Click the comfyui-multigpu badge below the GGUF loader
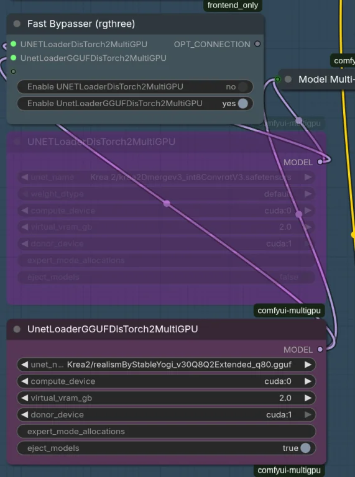The width and height of the screenshot is (355, 477). tap(289, 470)
